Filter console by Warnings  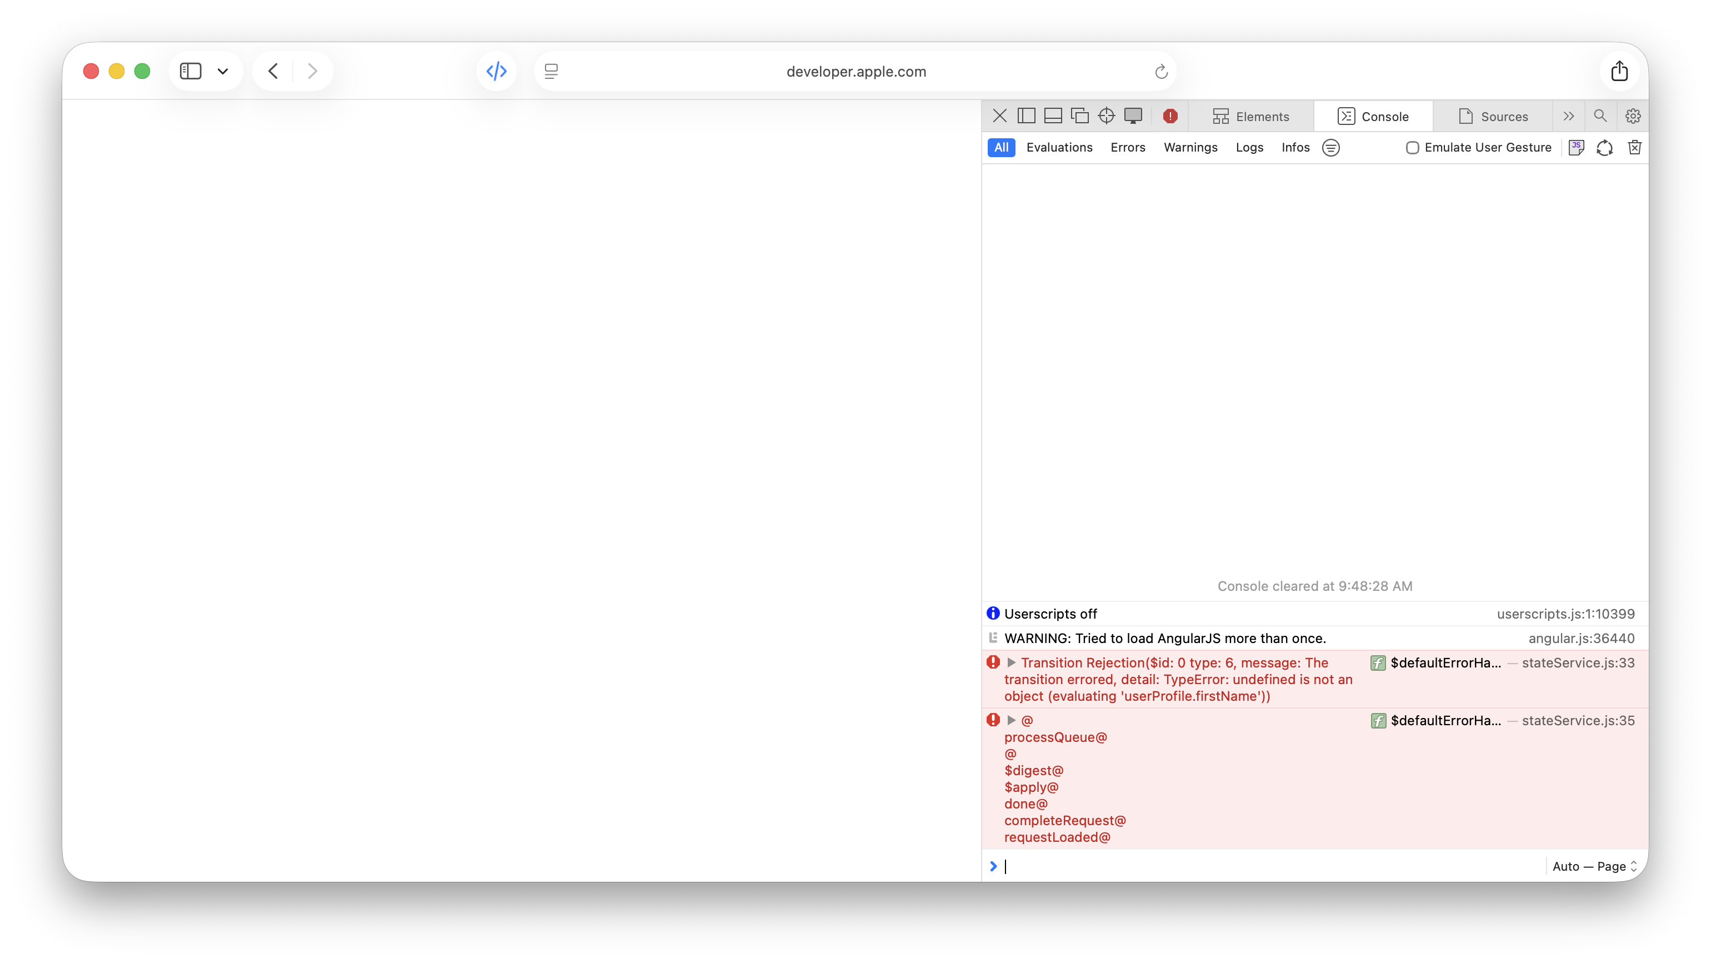[1190, 147]
